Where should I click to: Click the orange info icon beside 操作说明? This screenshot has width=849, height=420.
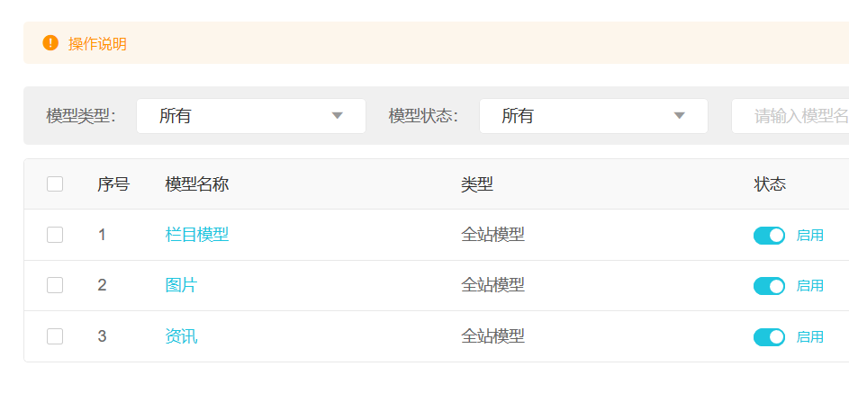(50, 43)
